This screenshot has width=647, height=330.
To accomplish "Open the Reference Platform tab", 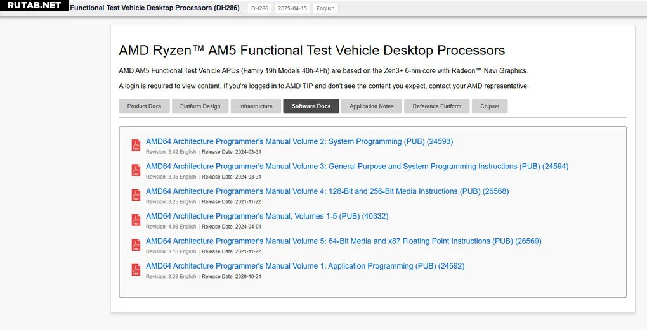I will coord(436,106).
